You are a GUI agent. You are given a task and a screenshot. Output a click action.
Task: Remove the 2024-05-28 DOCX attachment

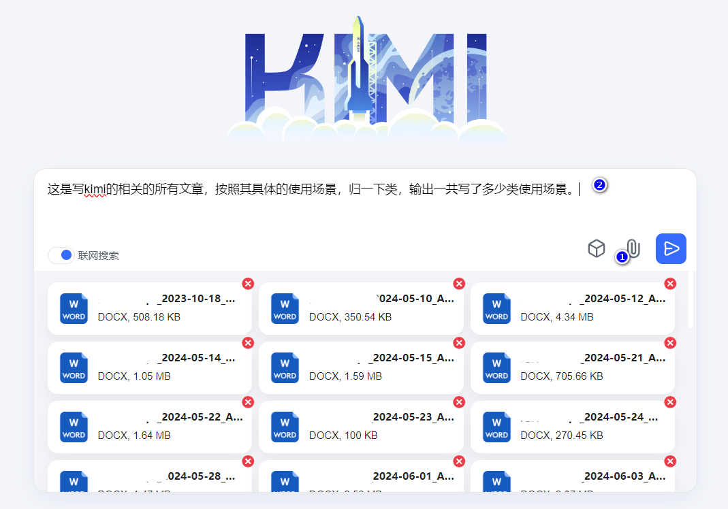pos(249,461)
